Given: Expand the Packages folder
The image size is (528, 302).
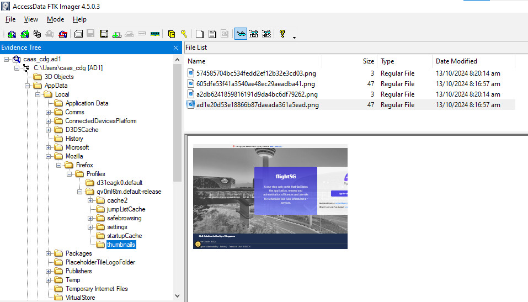Looking at the screenshot, I should (48, 253).
